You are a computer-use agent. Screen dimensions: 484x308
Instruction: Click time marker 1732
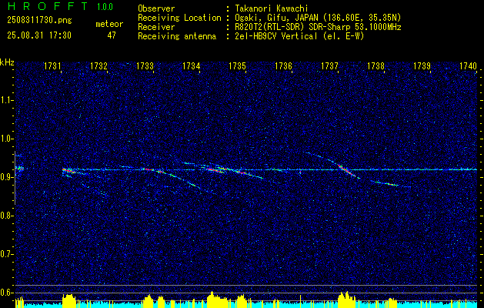click(x=98, y=65)
